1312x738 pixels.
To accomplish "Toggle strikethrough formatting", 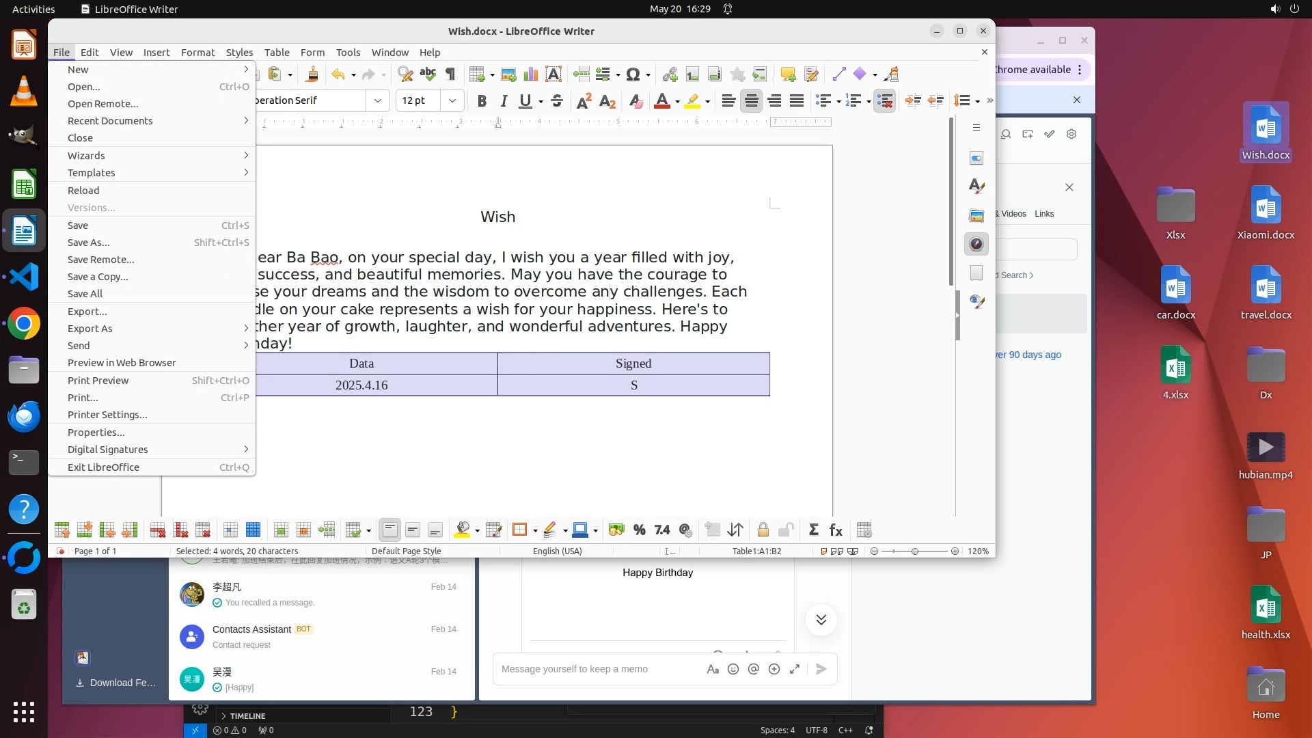I will (x=557, y=101).
